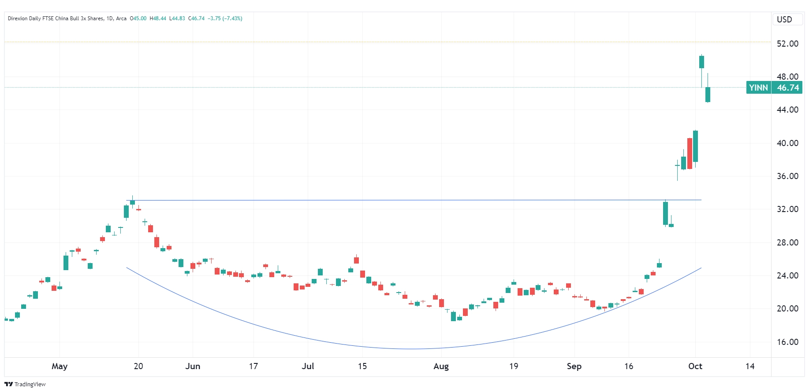Click the low value L44.83
The image size is (809, 392).
click(177, 18)
